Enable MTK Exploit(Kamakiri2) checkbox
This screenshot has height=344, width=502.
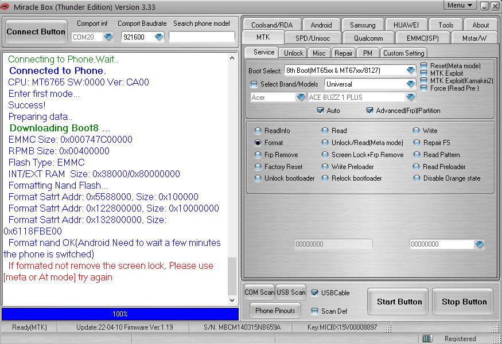(x=423, y=81)
